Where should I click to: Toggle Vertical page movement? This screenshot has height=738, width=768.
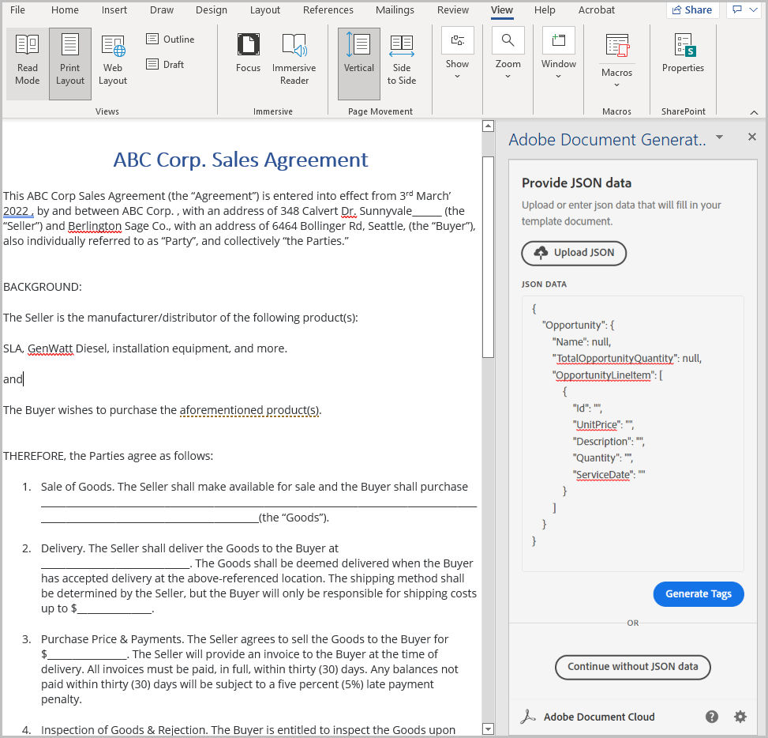tap(359, 62)
